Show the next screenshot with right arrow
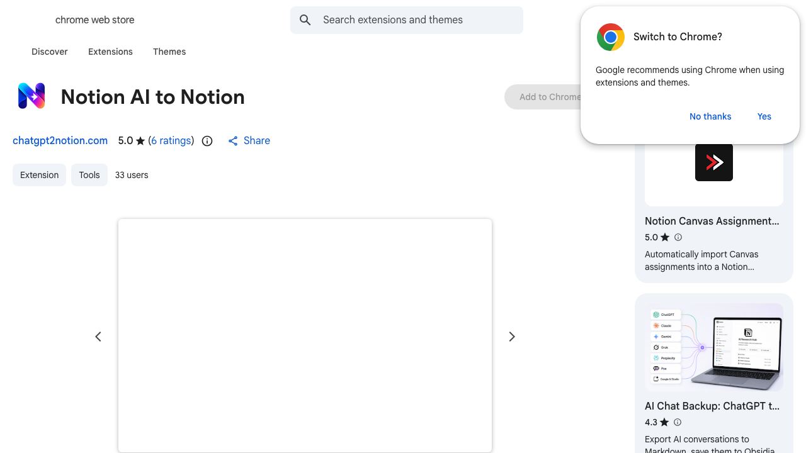806x453 pixels. click(512, 337)
